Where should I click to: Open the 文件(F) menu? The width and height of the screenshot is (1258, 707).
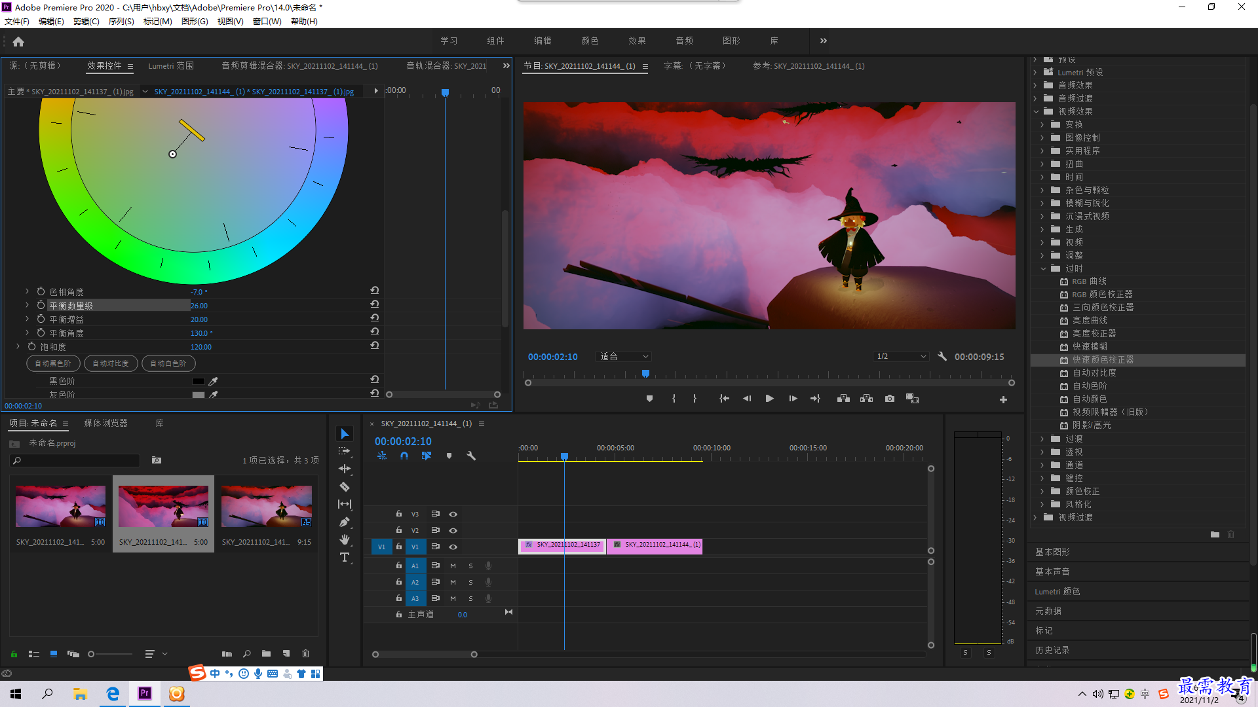pos(17,22)
